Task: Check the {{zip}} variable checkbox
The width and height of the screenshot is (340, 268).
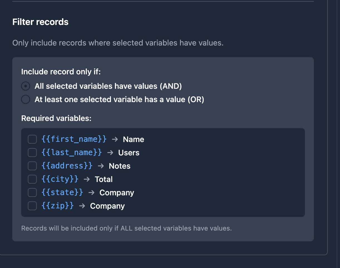Action: (x=32, y=206)
